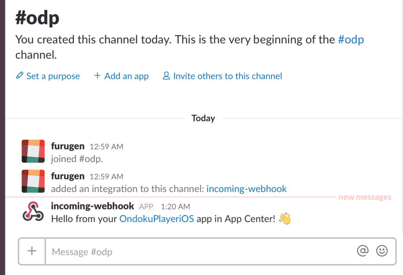
Task: Click the new messages marker label
Action: click(365, 197)
